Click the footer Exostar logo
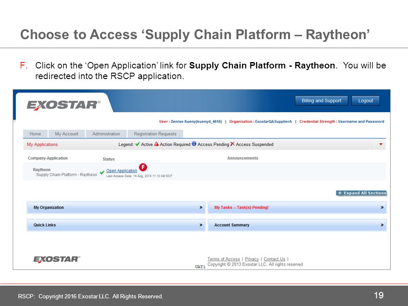This screenshot has width=408, height=306. [x=57, y=259]
